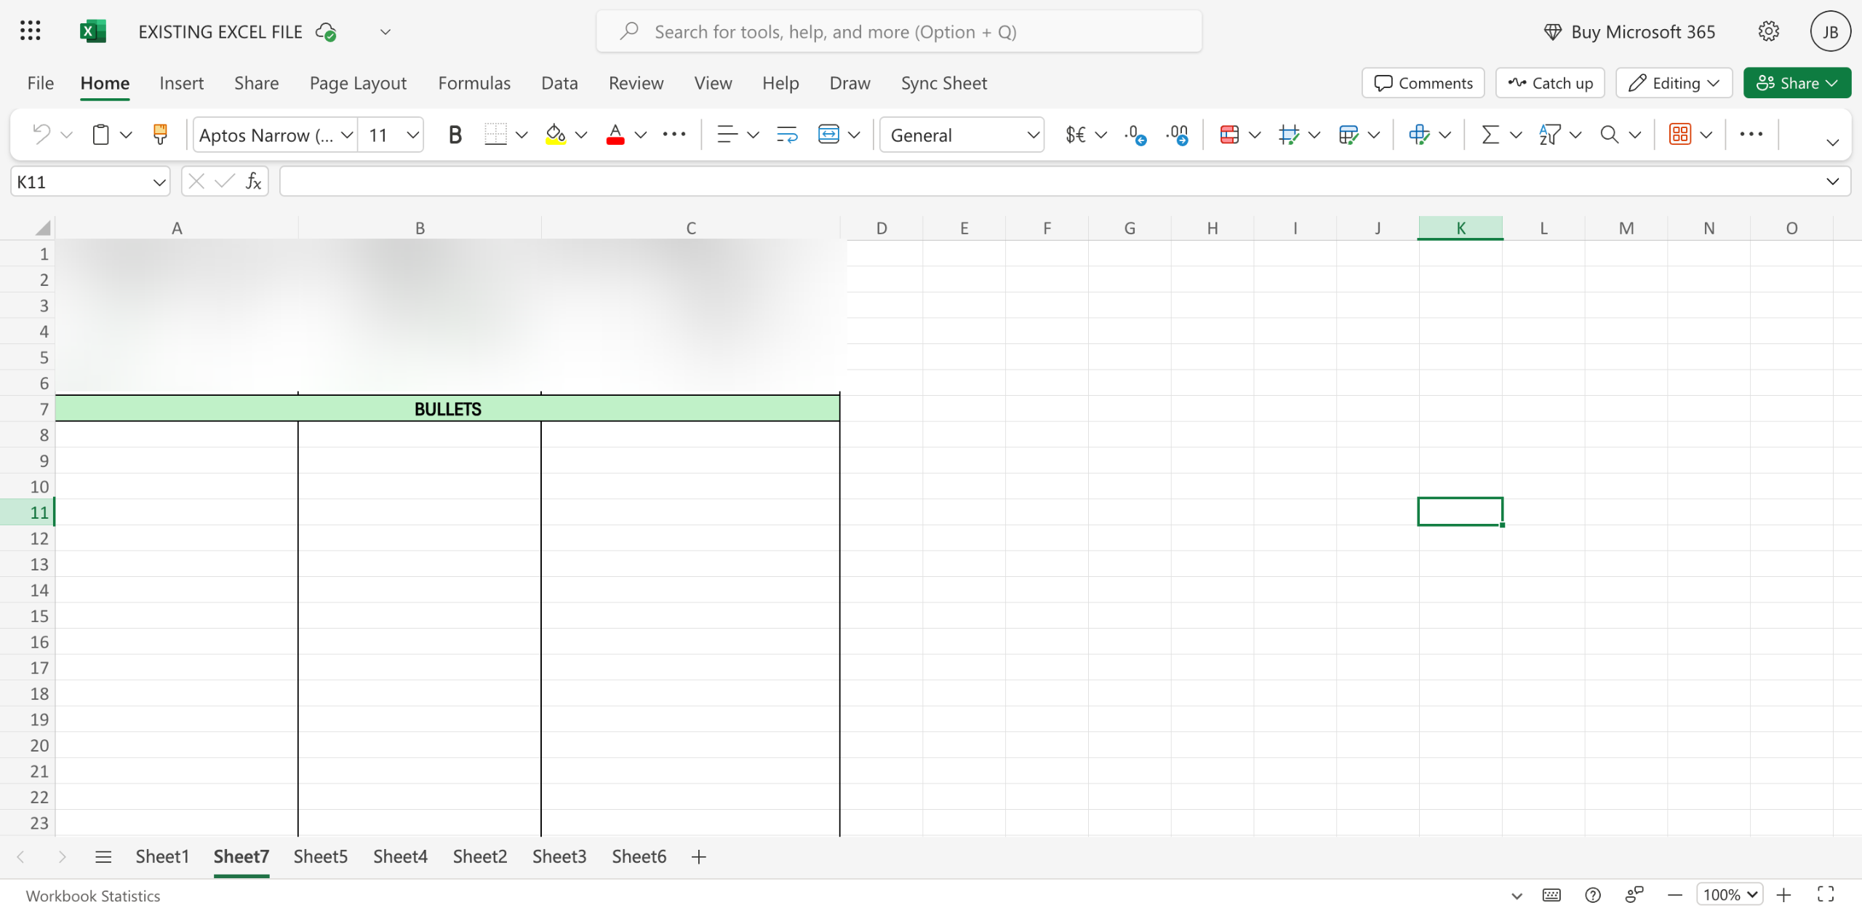Click the Catch up button
The image size is (1862, 908).
[x=1550, y=83]
